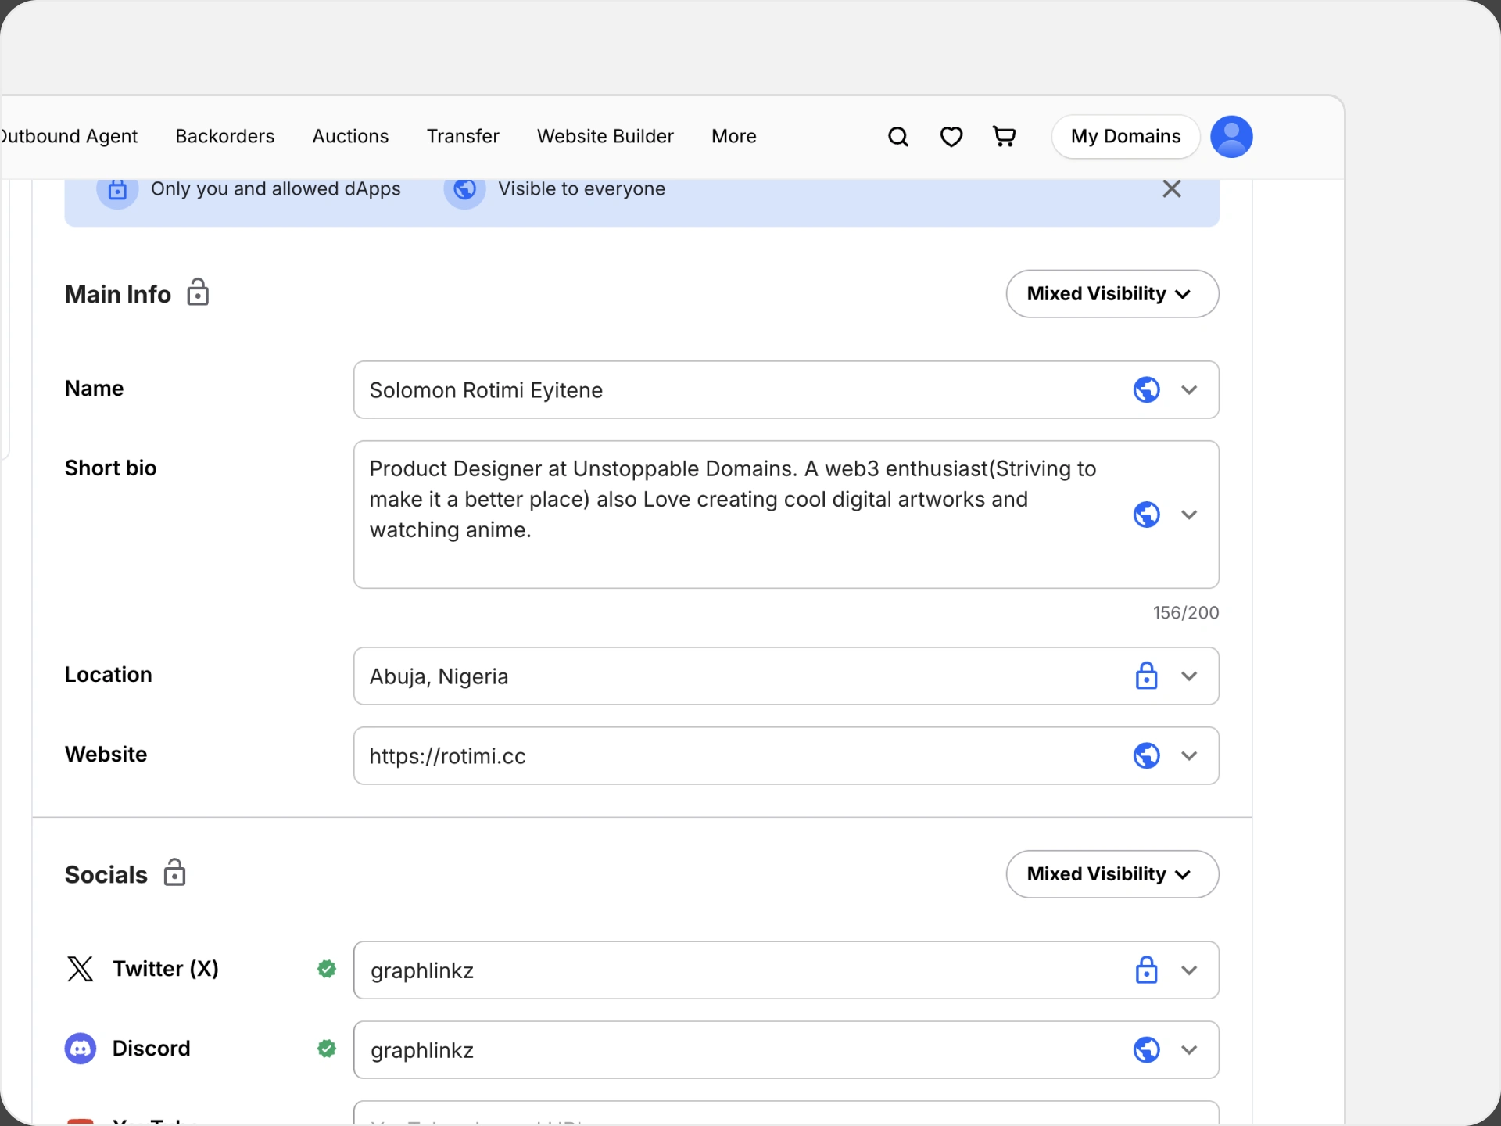Edit the Location field Abuja, Nigeria
The height and width of the screenshot is (1126, 1501).
(x=786, y=676)
